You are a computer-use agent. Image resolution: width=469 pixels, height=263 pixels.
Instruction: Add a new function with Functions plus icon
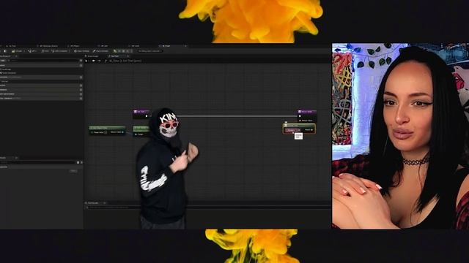pos(81,77)
